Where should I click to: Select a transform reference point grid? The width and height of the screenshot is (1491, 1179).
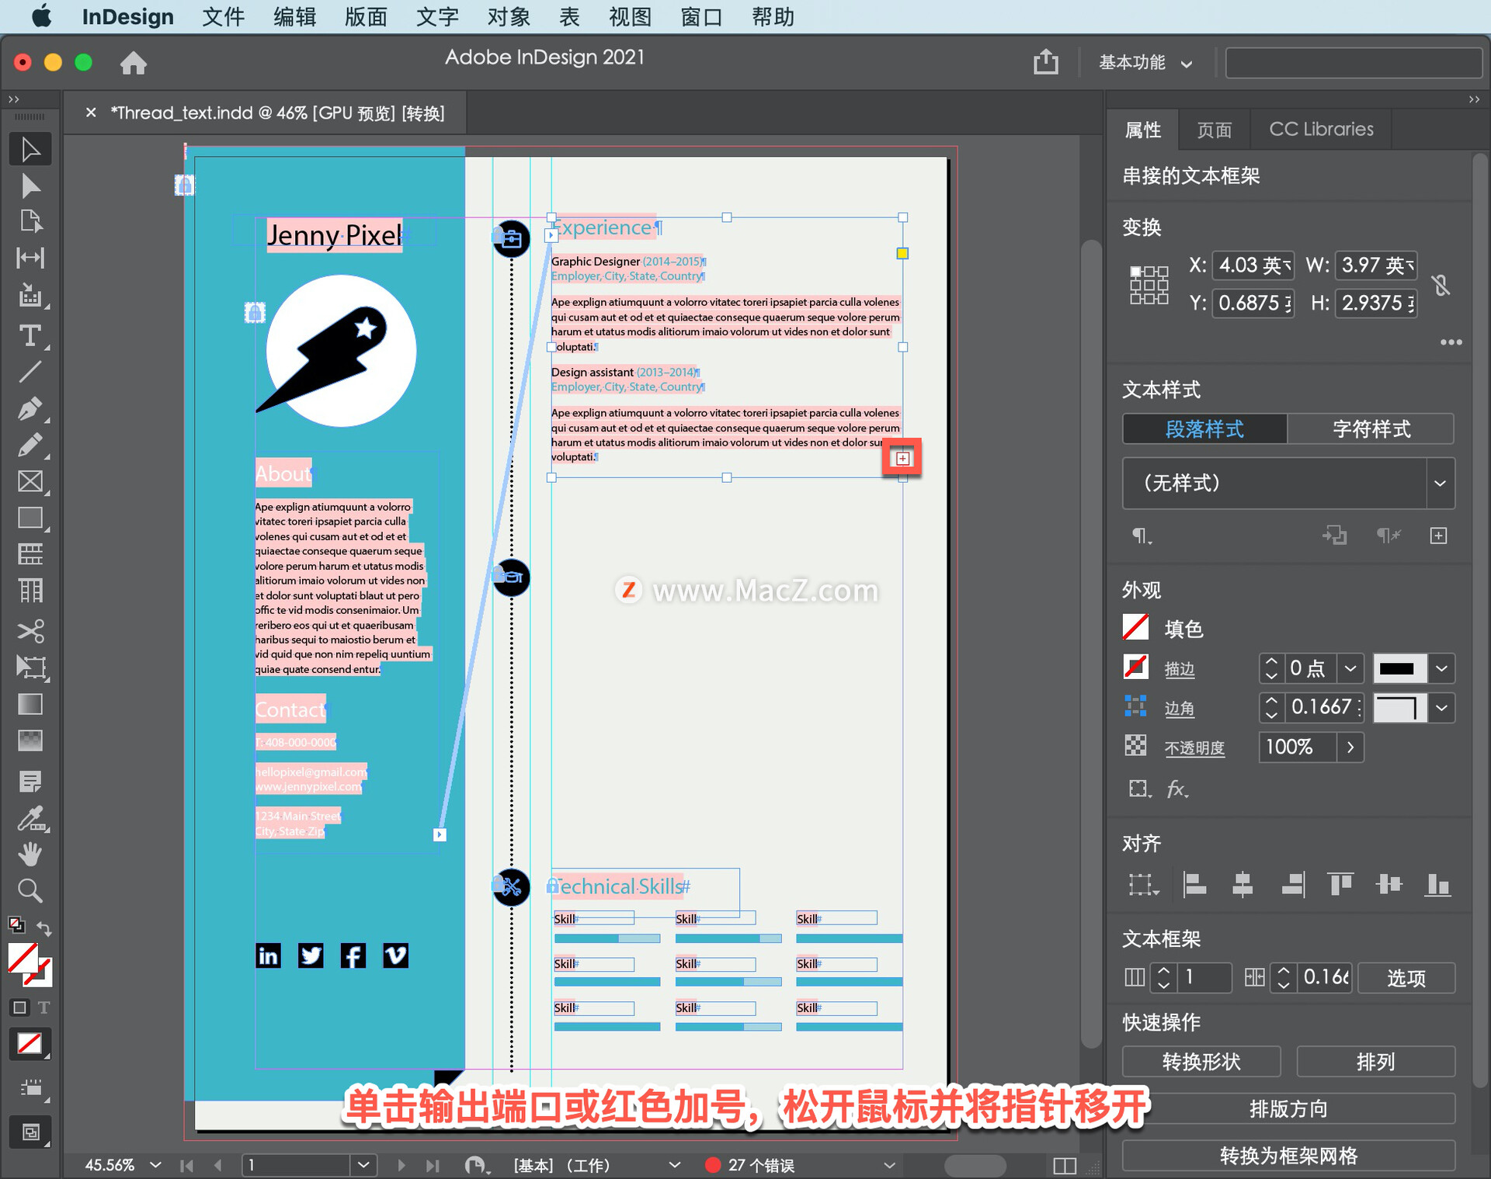tap(1149, 285)
